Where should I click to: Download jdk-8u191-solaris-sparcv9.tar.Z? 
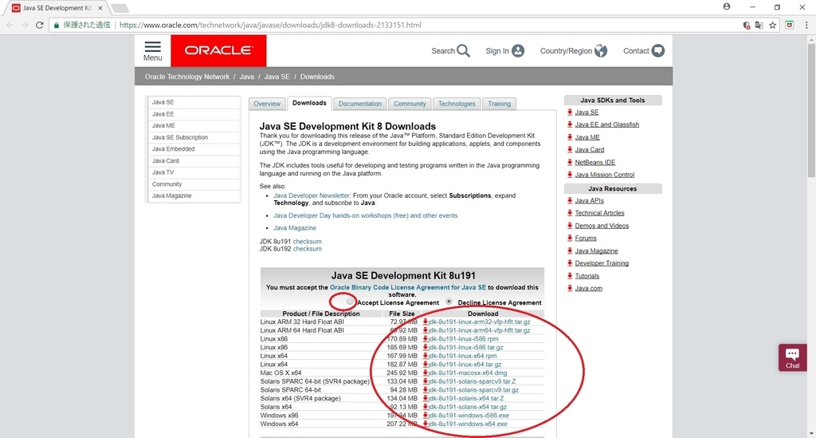(472, 381)
